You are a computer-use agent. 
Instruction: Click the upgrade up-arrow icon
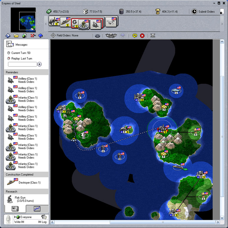(123, 36)
